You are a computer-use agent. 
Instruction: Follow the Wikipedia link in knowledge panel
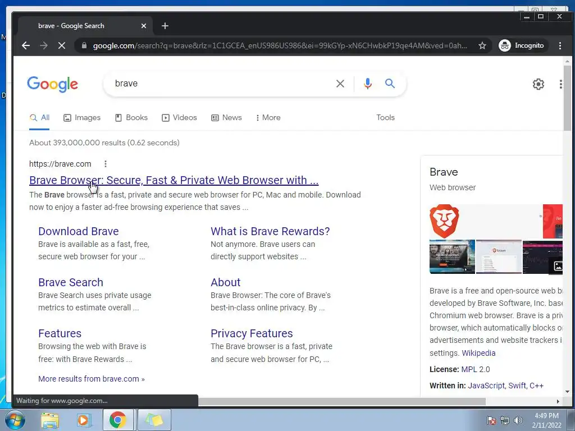pyautogui.click(x=478, y=353)
